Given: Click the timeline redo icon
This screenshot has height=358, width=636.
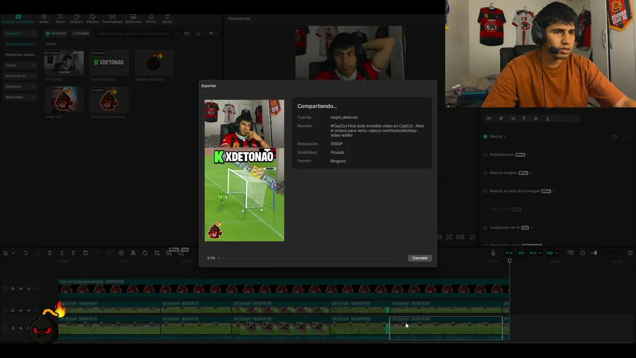Looking at the screenshot, I should pos(37,253).
